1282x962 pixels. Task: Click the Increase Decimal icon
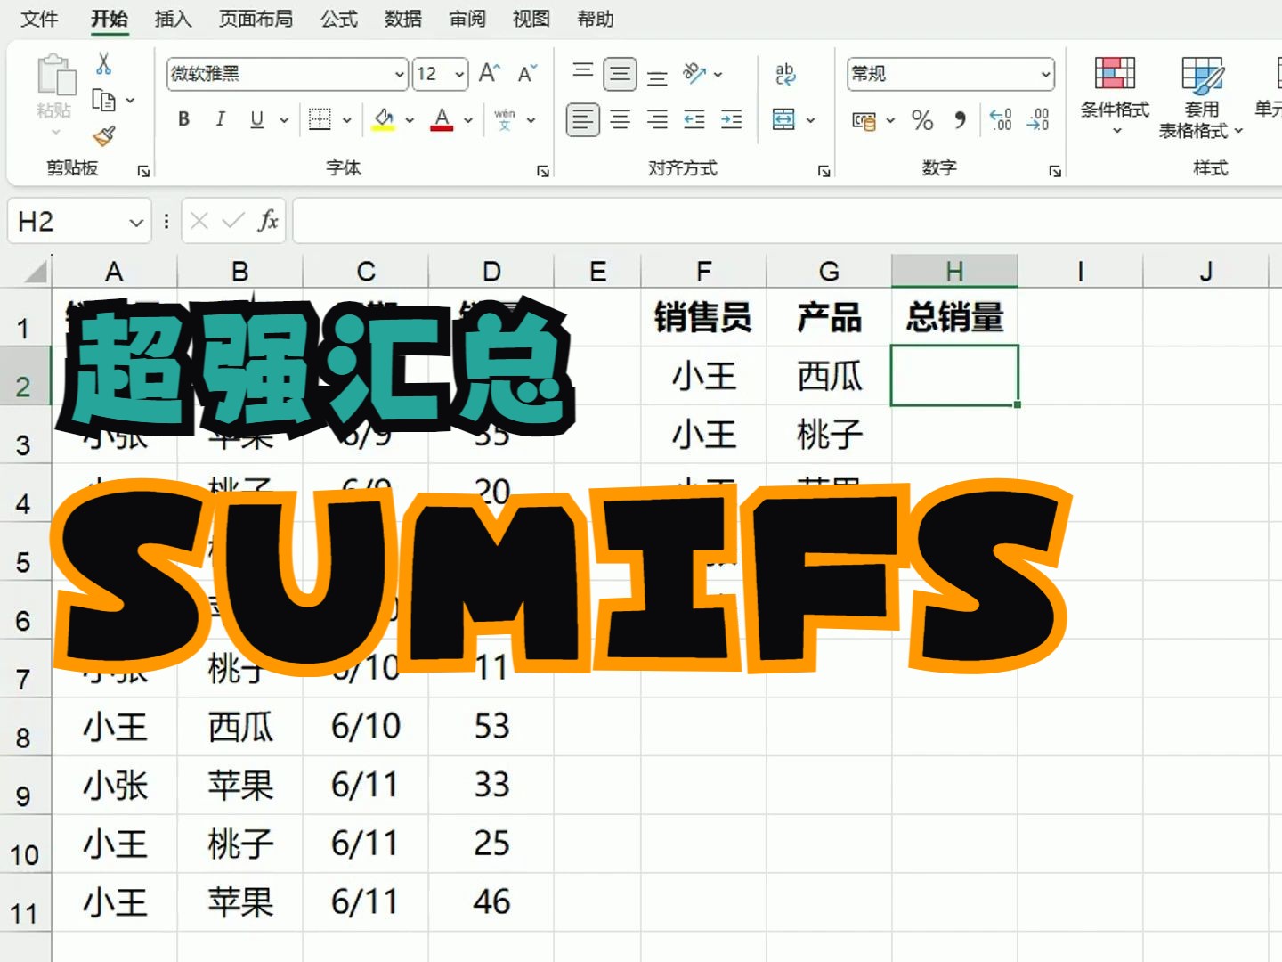[1000, 120]
